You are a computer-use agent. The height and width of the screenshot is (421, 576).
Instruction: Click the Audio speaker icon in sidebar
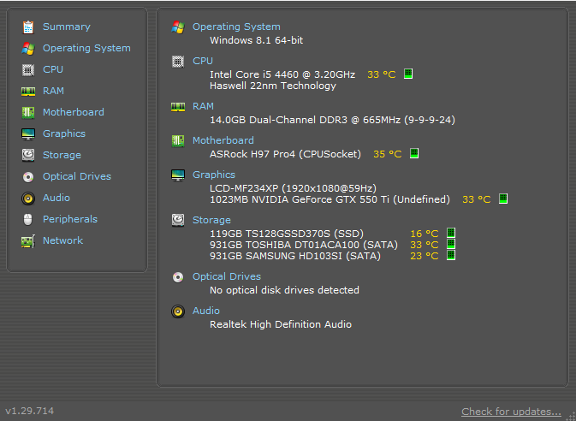click(x=28, y=199)
